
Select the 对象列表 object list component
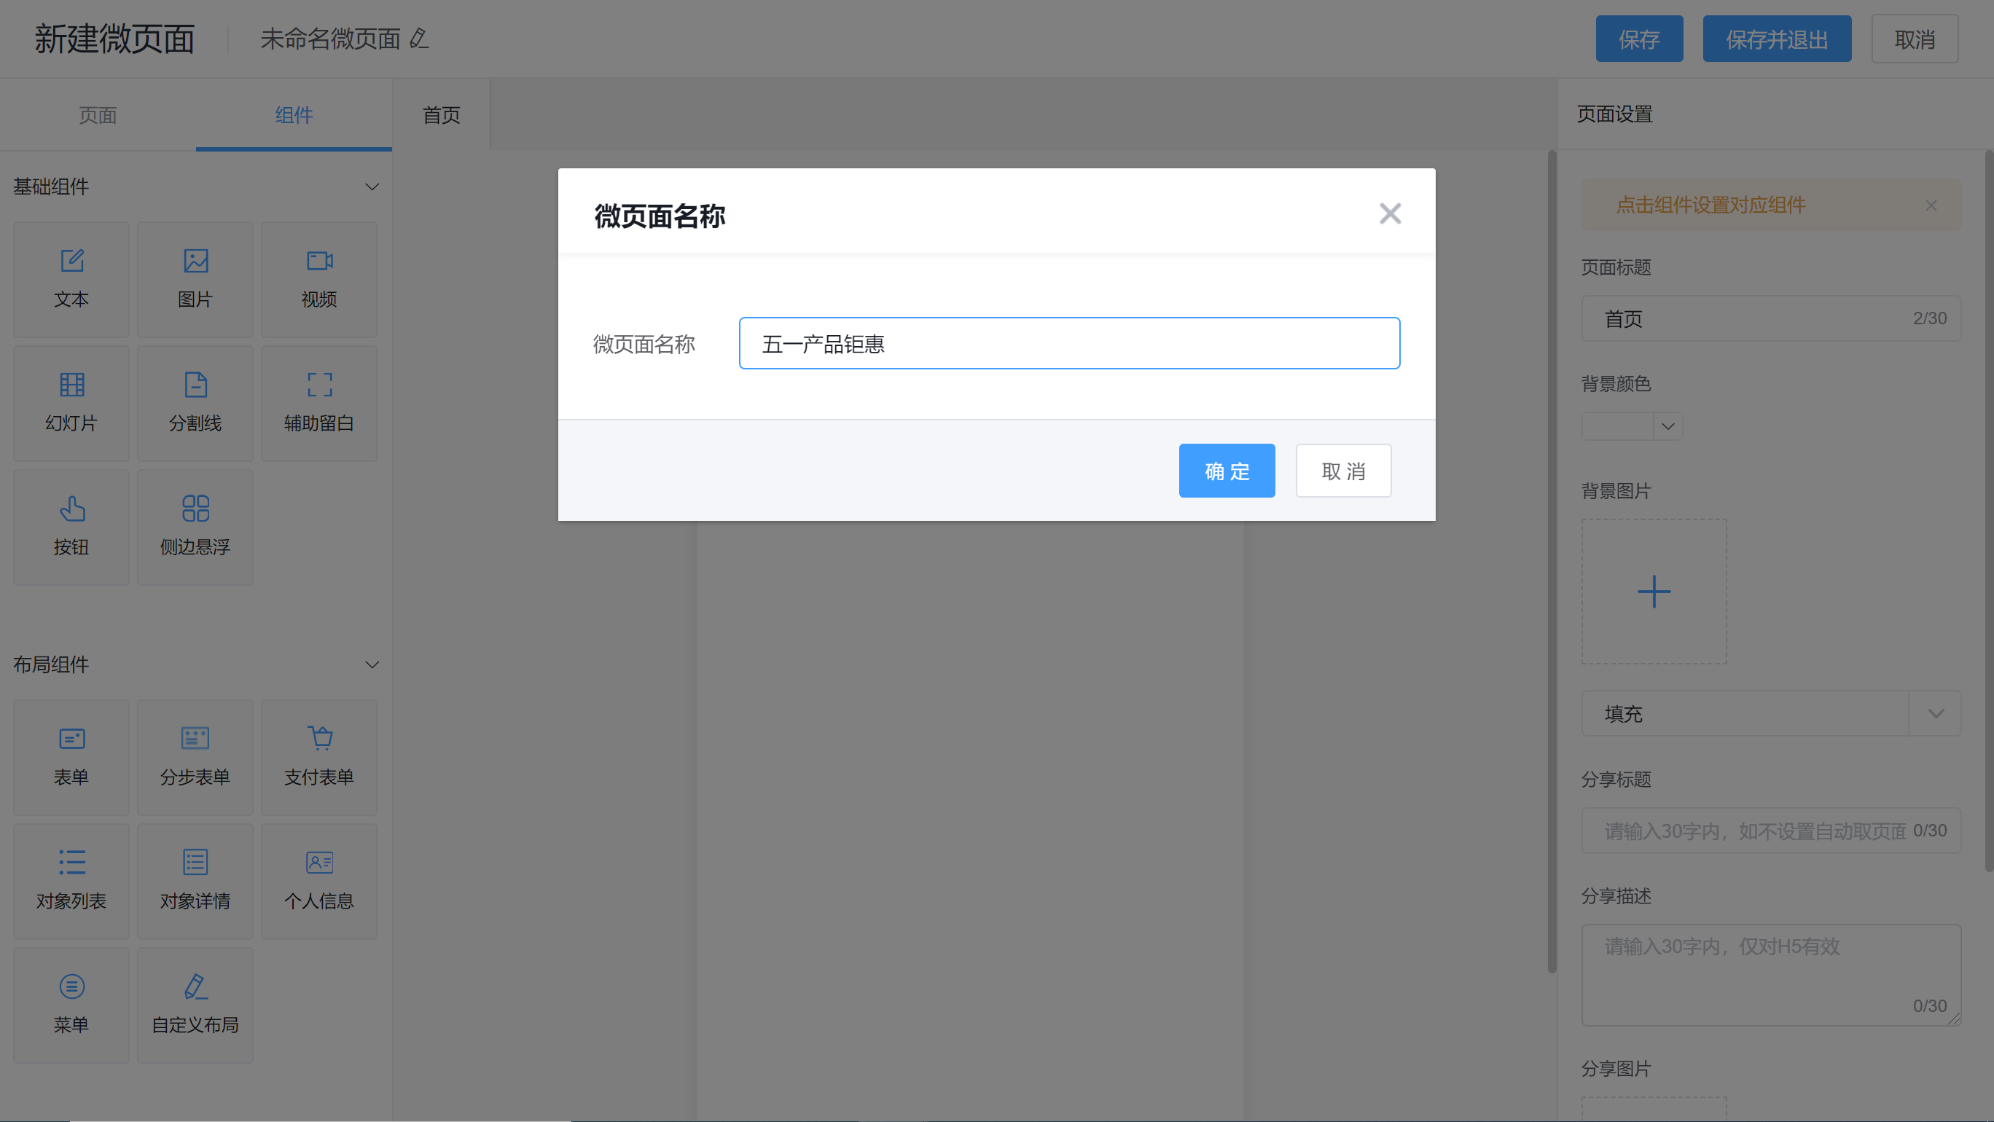(71, 882)
